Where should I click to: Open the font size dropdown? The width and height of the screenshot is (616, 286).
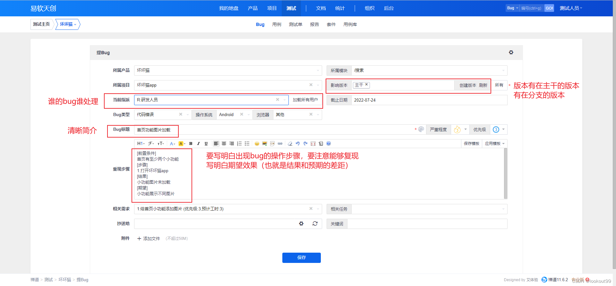161,144
